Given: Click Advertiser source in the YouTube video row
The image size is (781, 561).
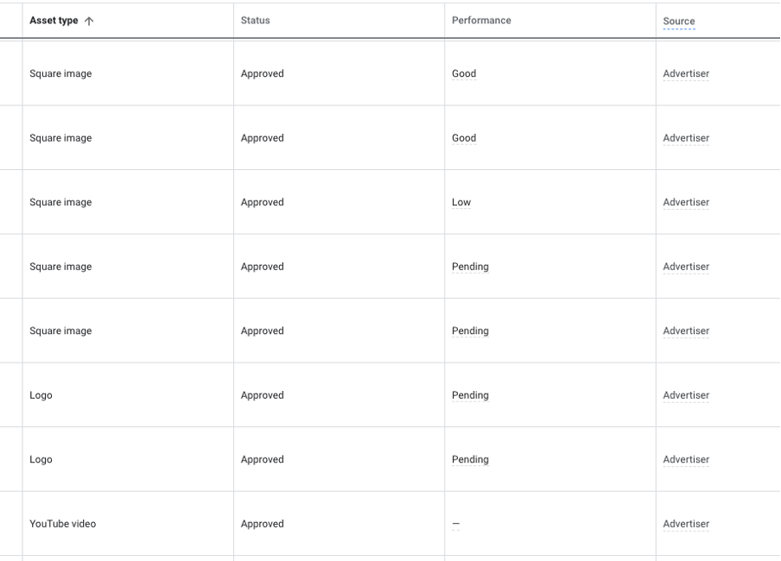Looking at the screenshot, I should pos(686,524).
